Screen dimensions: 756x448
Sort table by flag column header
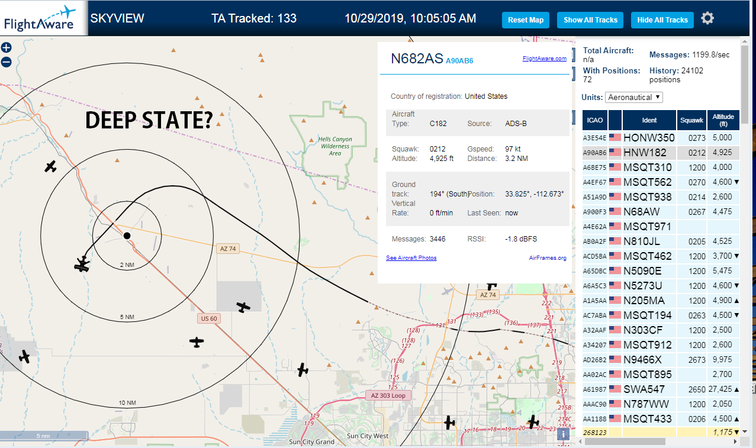tap(615, 120)
